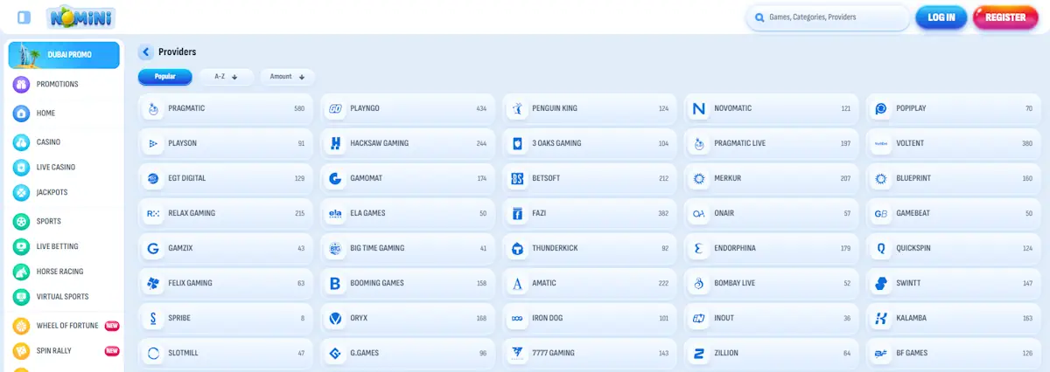Screen dimensions: 1050x372
Task: Click the Endorphina sigma logo
Action: 698,249
